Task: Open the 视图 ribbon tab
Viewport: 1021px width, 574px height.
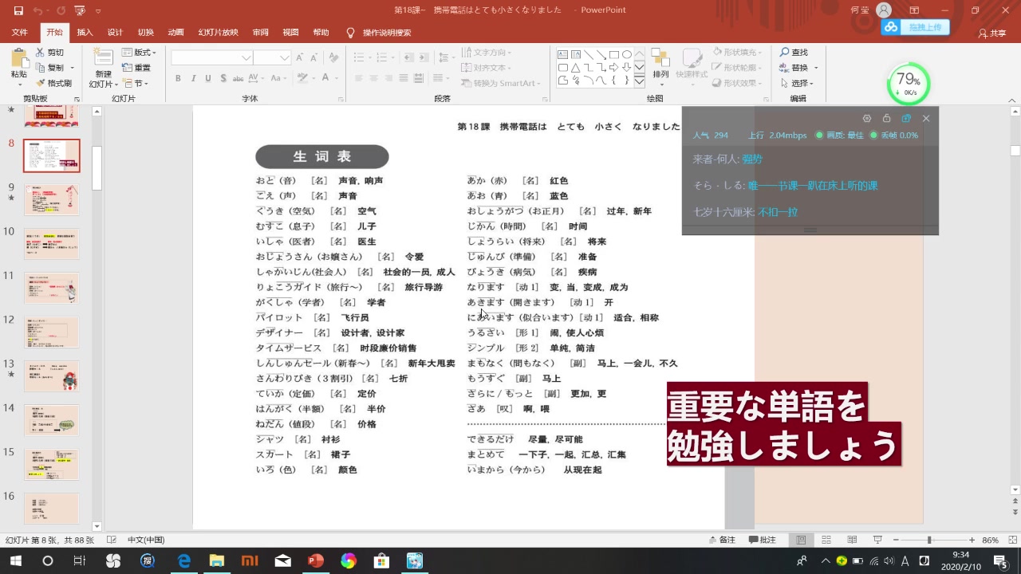Action: click(290, 32)
